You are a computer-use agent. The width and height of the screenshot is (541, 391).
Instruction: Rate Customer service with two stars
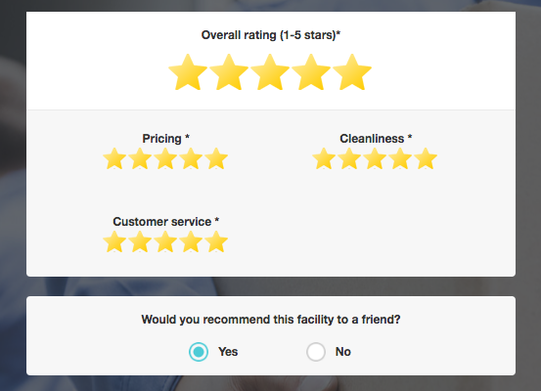click(140, 241)
